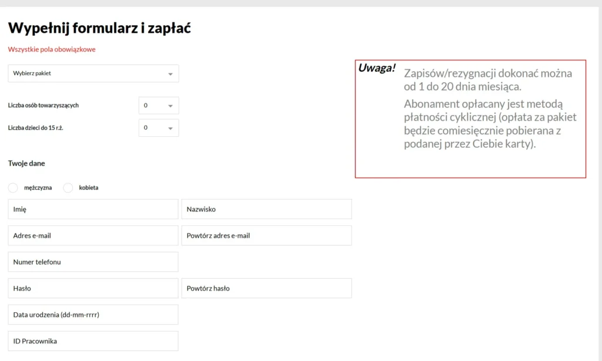The image size is (602, 361).
Task: Focus the Hasło password field
Action: click(93, 288)
